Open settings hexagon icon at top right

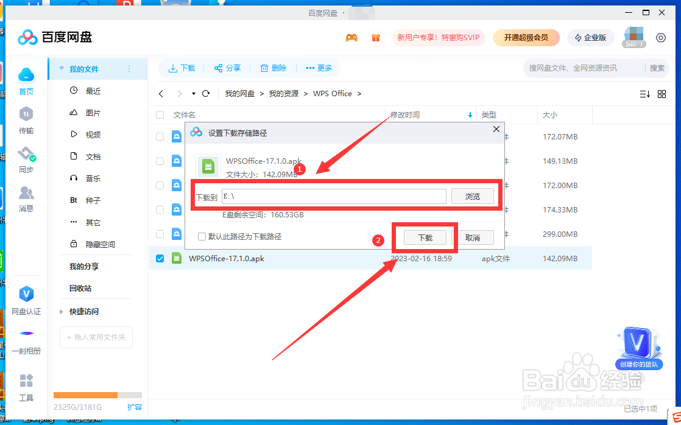(x=660, y=38)
